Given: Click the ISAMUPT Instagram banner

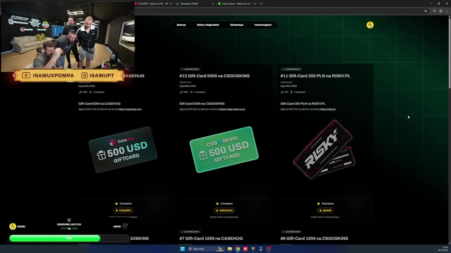Looking at the screenshot, I should (98, 76).
